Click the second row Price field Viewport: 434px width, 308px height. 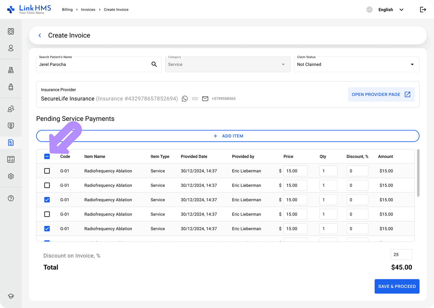point(295,185)
